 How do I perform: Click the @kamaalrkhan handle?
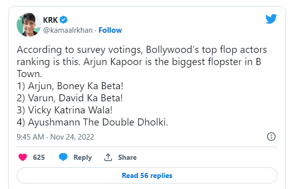tap(68, 30)
